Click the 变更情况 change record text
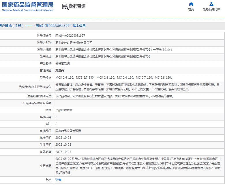225x185 pixels. [x=138, y=166]
